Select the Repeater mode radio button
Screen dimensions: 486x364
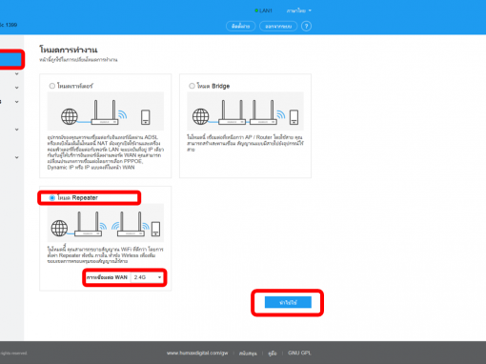52,198
